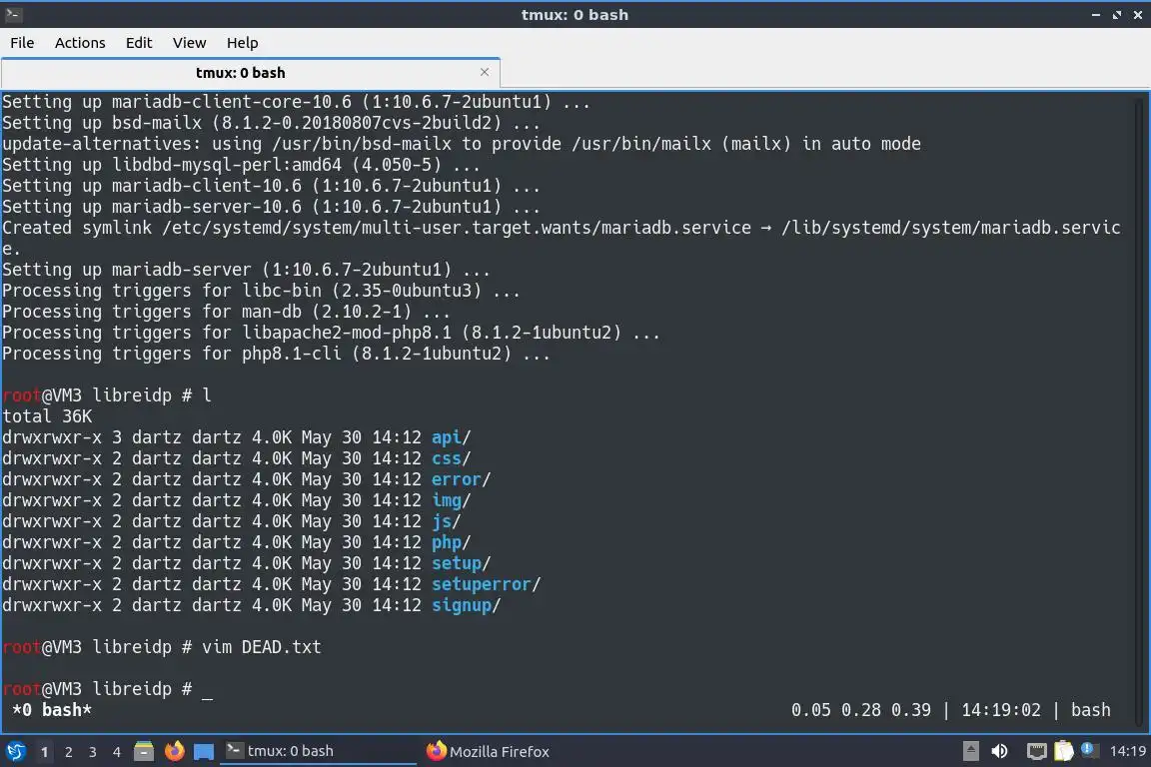Screen dimensions: 1151x767
Task: Click the 'js/' directory name
Action: (x=447, y=521)
